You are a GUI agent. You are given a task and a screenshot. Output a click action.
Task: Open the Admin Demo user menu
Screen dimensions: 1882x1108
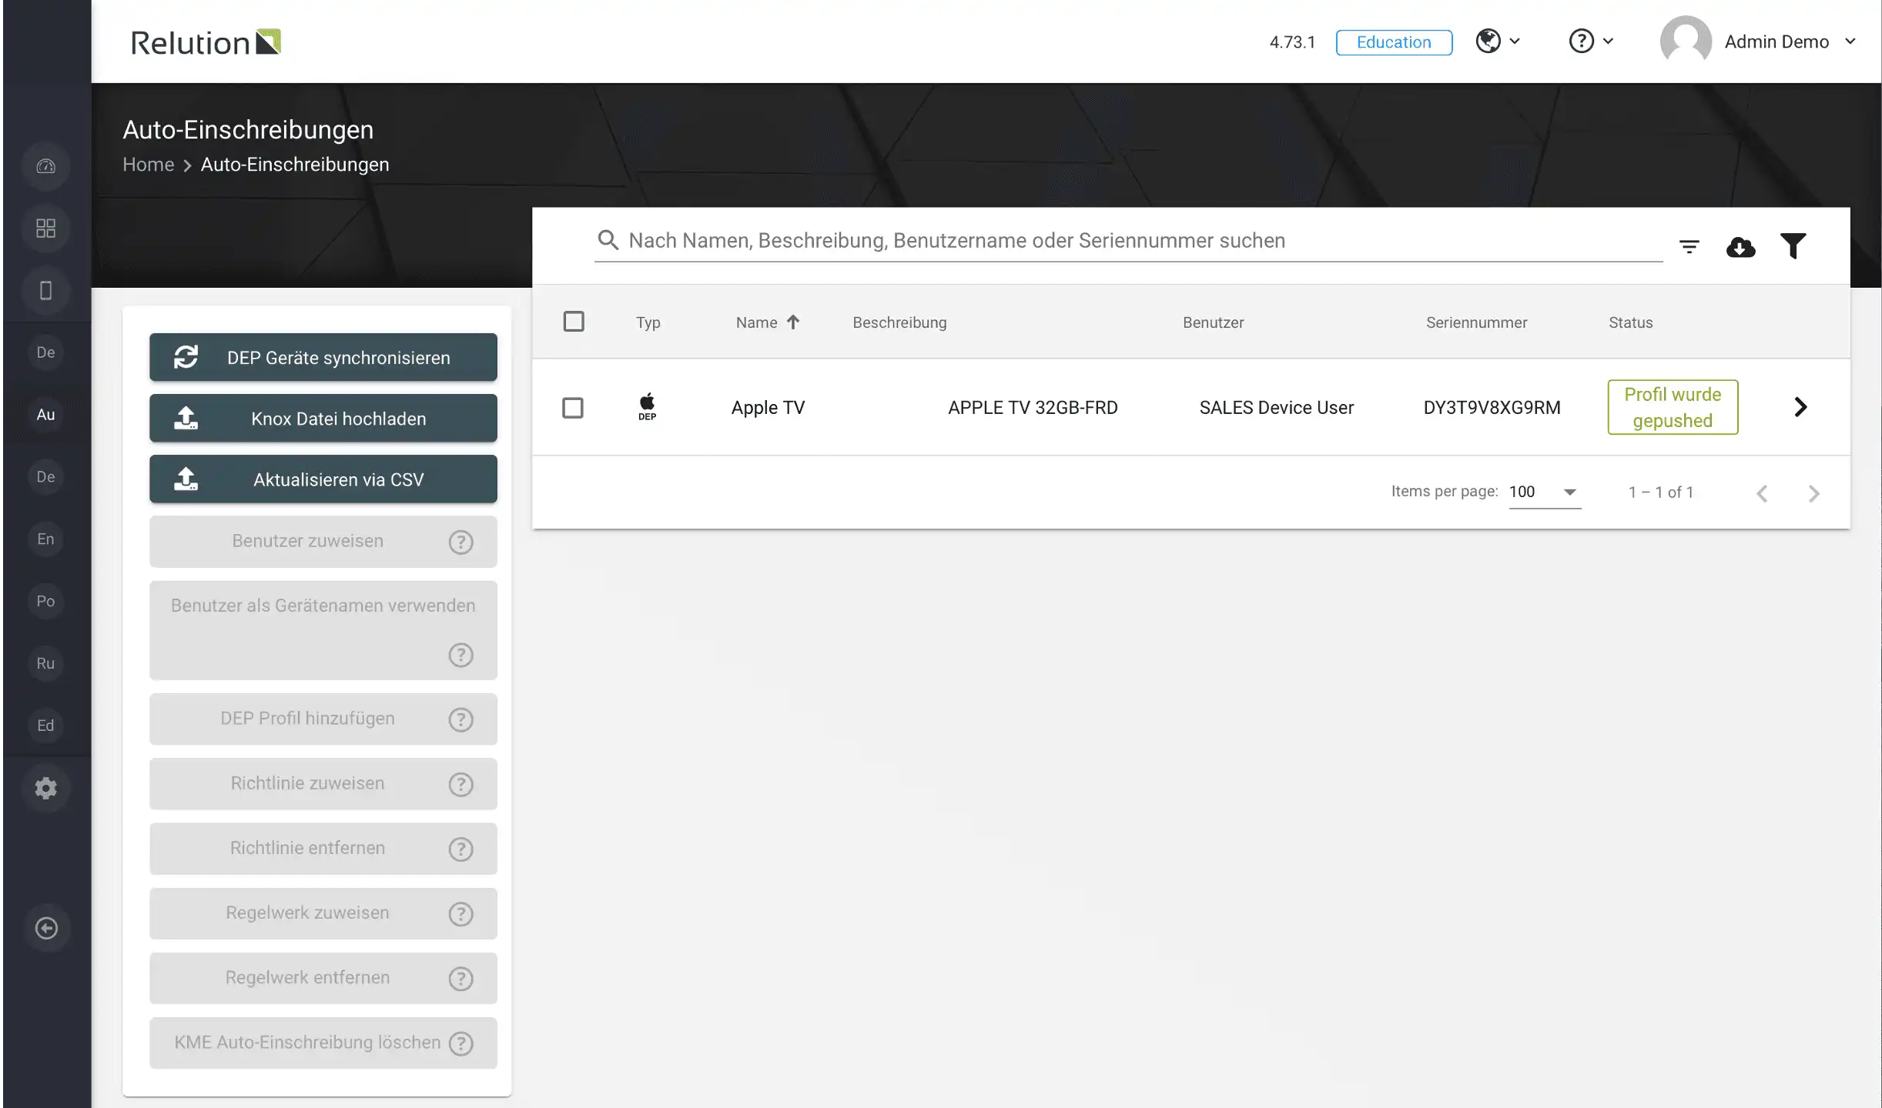[x=1758, y=42]
